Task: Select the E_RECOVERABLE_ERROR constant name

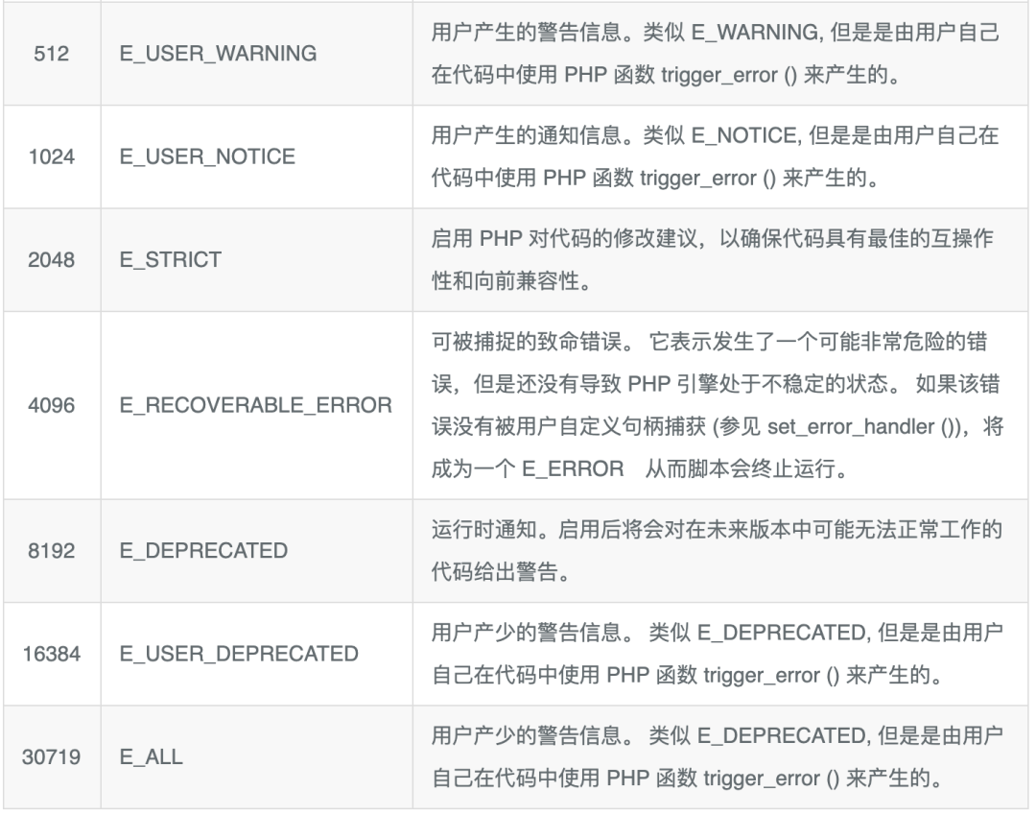Action: 255,405
